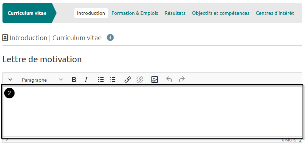305x146 pixels.
Task: Apply italic formatting
Action: point(86,80)
